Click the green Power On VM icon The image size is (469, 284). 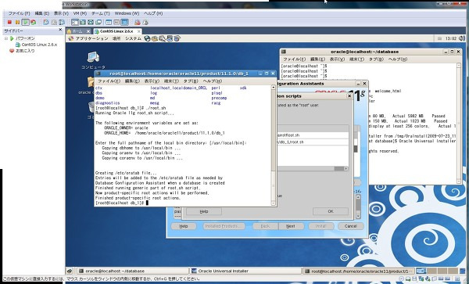[x=26, y=22]
